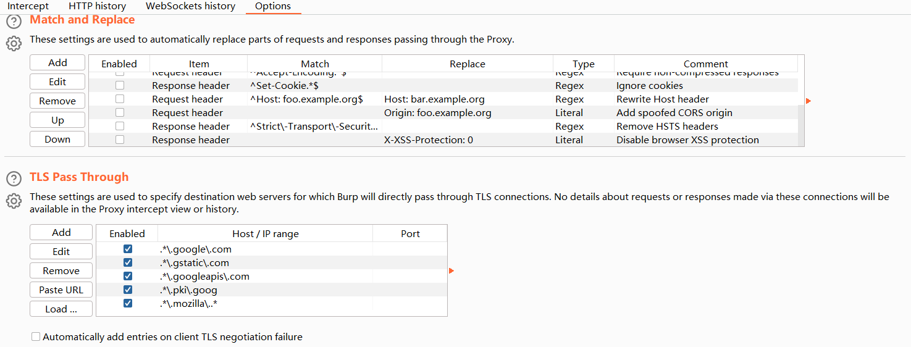Viewport: 911px width, 347px height.
Task: Open help for TLS Pass Through section
Action: click(14, 178)
